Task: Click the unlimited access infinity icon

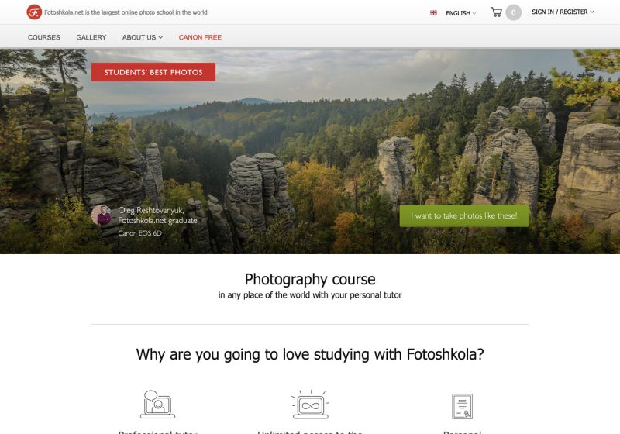Action: tap(311, 404)
